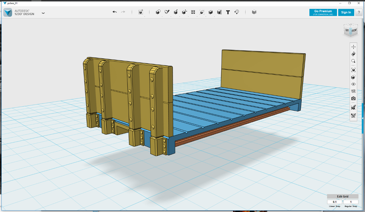Open the Construct tool menu

pos(176,12)
